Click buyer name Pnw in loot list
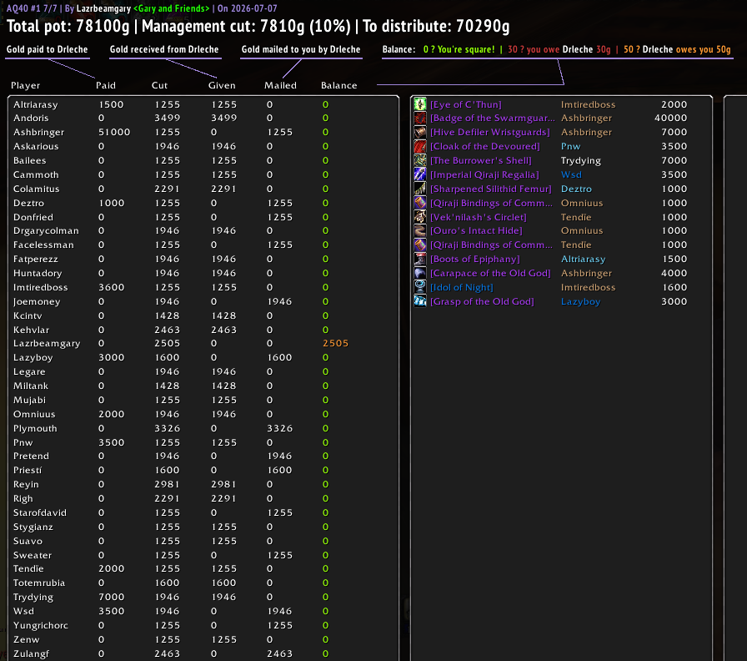This screenshot has width=747, height=661. click(571, 146)
